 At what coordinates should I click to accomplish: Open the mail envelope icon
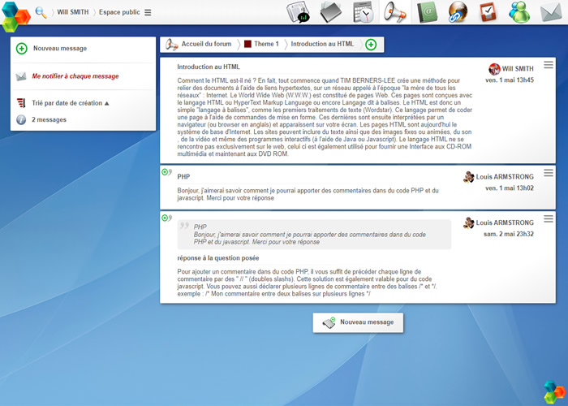pos(552,12)
